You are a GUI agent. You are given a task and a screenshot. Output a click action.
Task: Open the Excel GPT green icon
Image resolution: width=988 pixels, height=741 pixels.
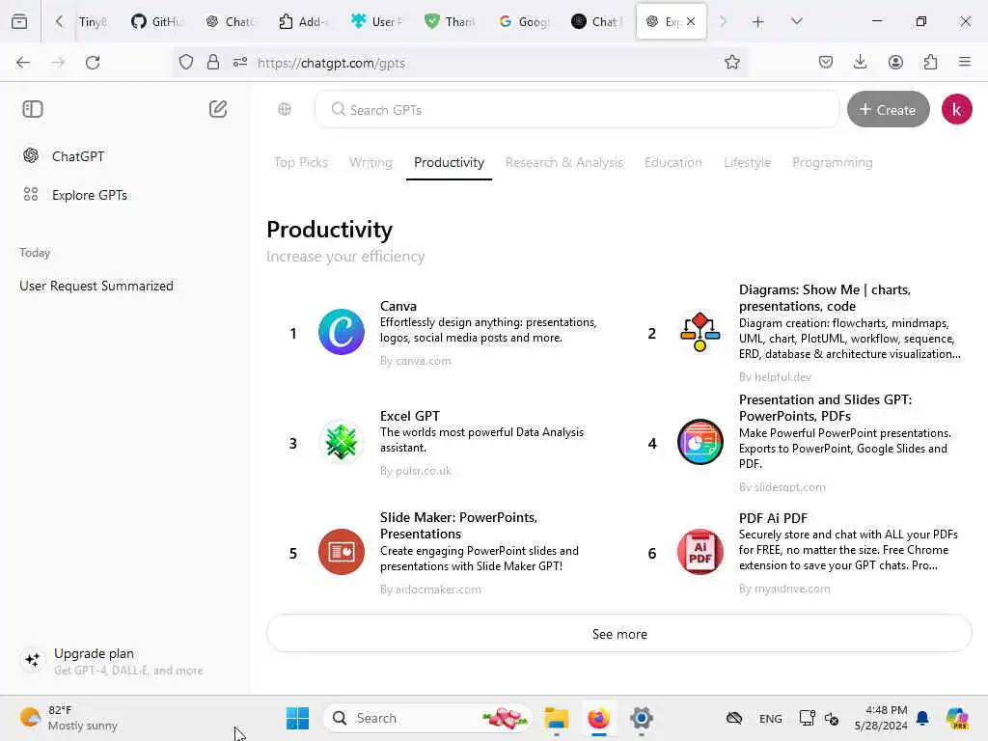tap(341, 442)
